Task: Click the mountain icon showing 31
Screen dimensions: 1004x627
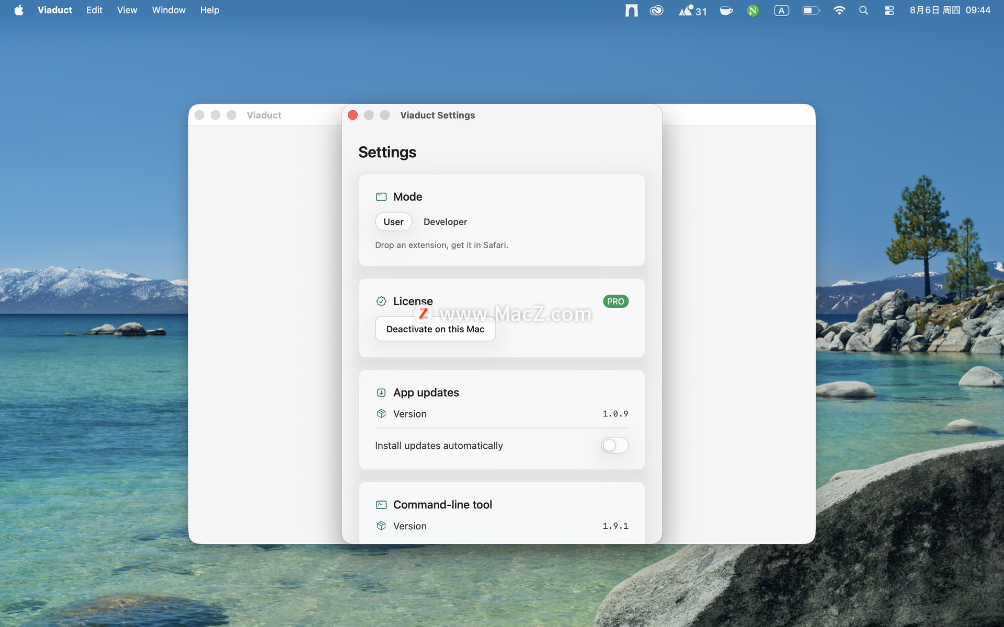Action: (x=692, y=10)
